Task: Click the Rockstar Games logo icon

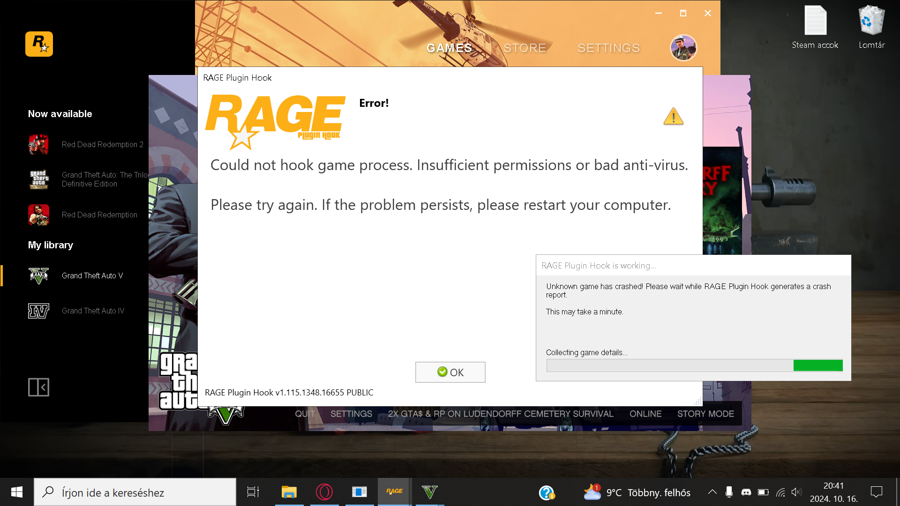Action: pyautogui.click(x=39, y=44)
